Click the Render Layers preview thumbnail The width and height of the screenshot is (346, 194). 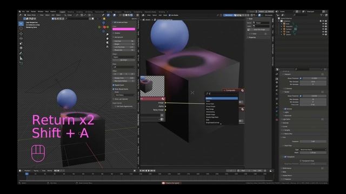tap(152, 86)
